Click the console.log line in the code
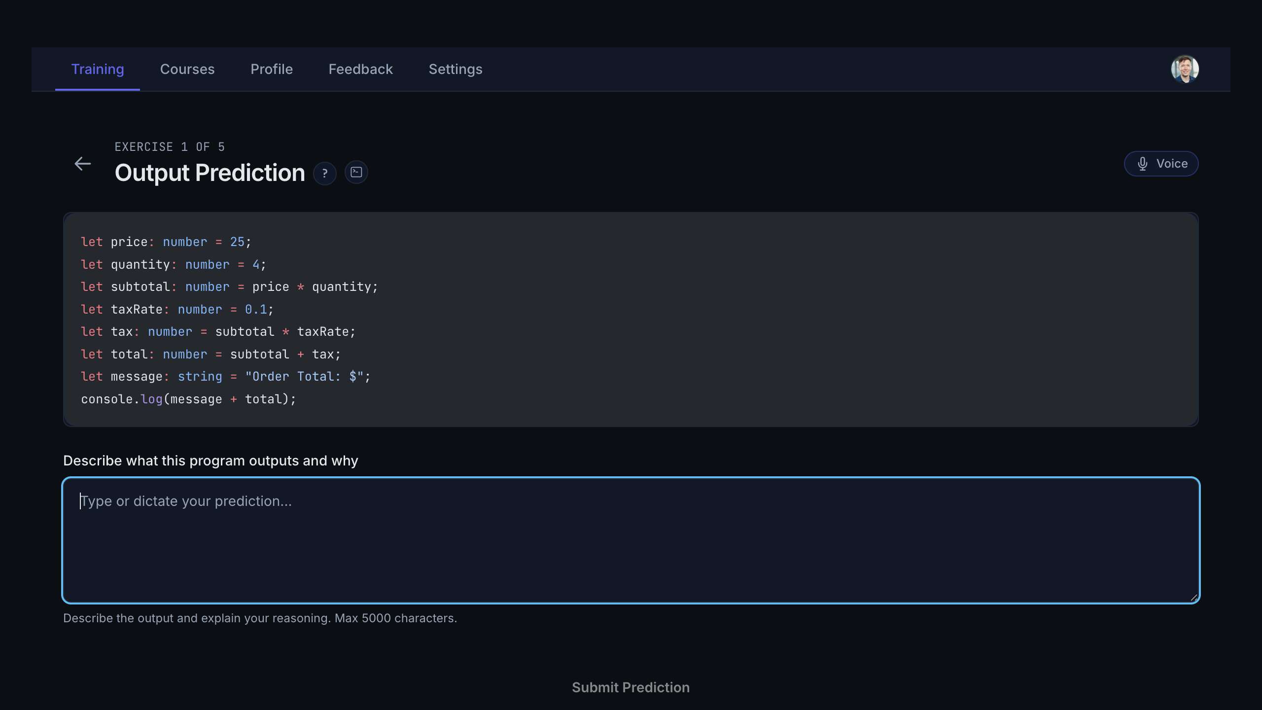1262x710 pixels. tap(188, 399)
